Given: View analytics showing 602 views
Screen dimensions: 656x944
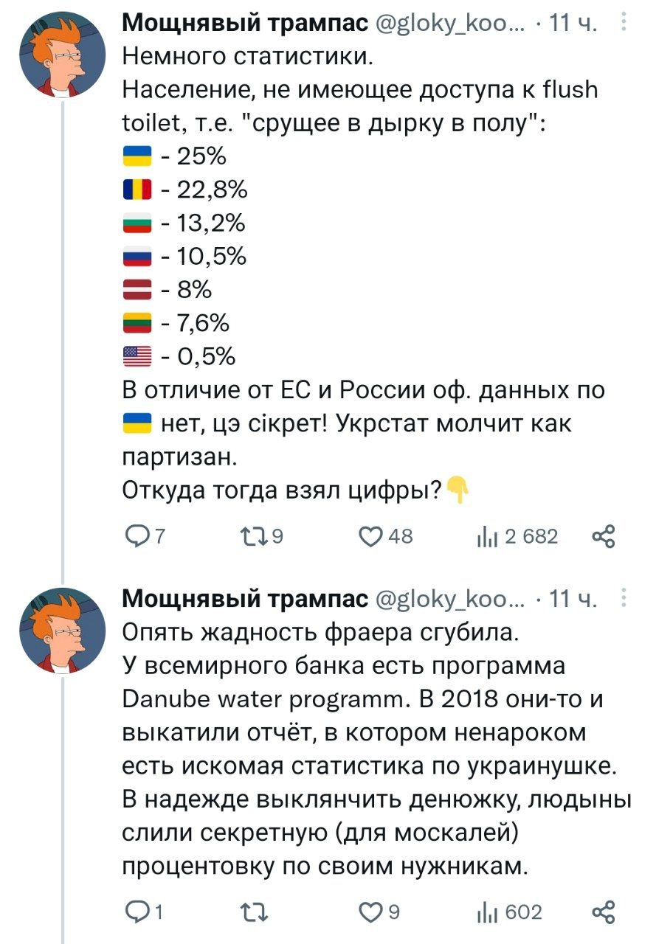Looking at the screenshot, I should (509, 912).
